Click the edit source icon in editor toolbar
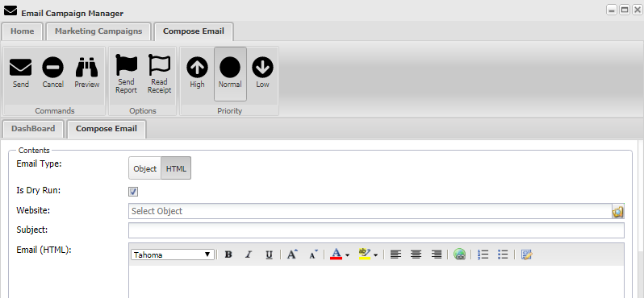The width and height of the screenshot is (644, 298). coord(526,255)
